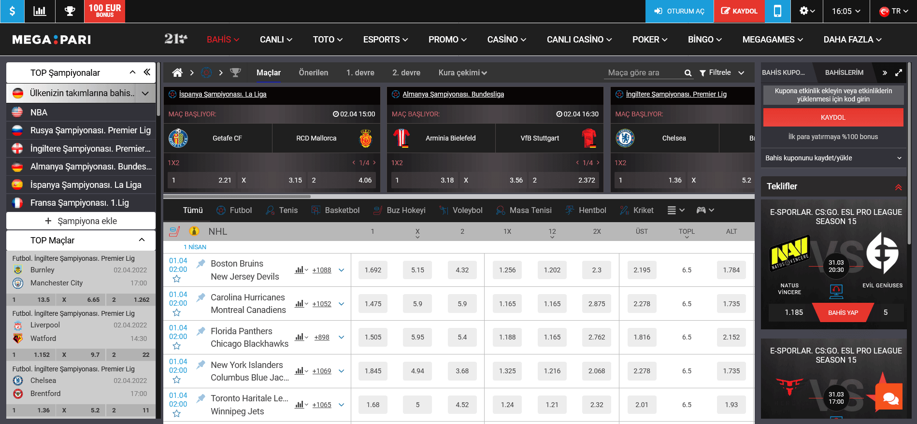Add Carolina Hurricanes match to favorites star

(177, 312)
